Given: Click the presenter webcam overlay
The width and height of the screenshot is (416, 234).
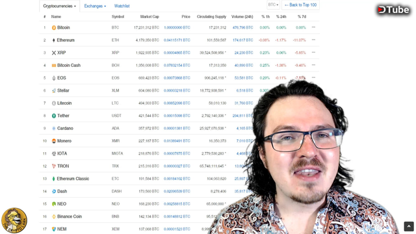Looking at the screenshot, I should tap(302, 157).
